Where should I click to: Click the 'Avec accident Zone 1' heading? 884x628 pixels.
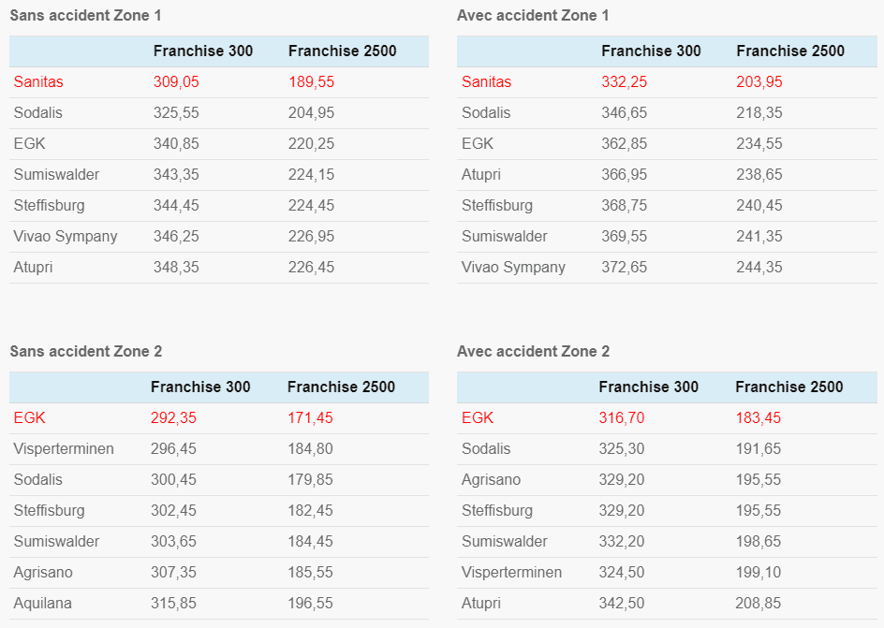pos(533,16)
